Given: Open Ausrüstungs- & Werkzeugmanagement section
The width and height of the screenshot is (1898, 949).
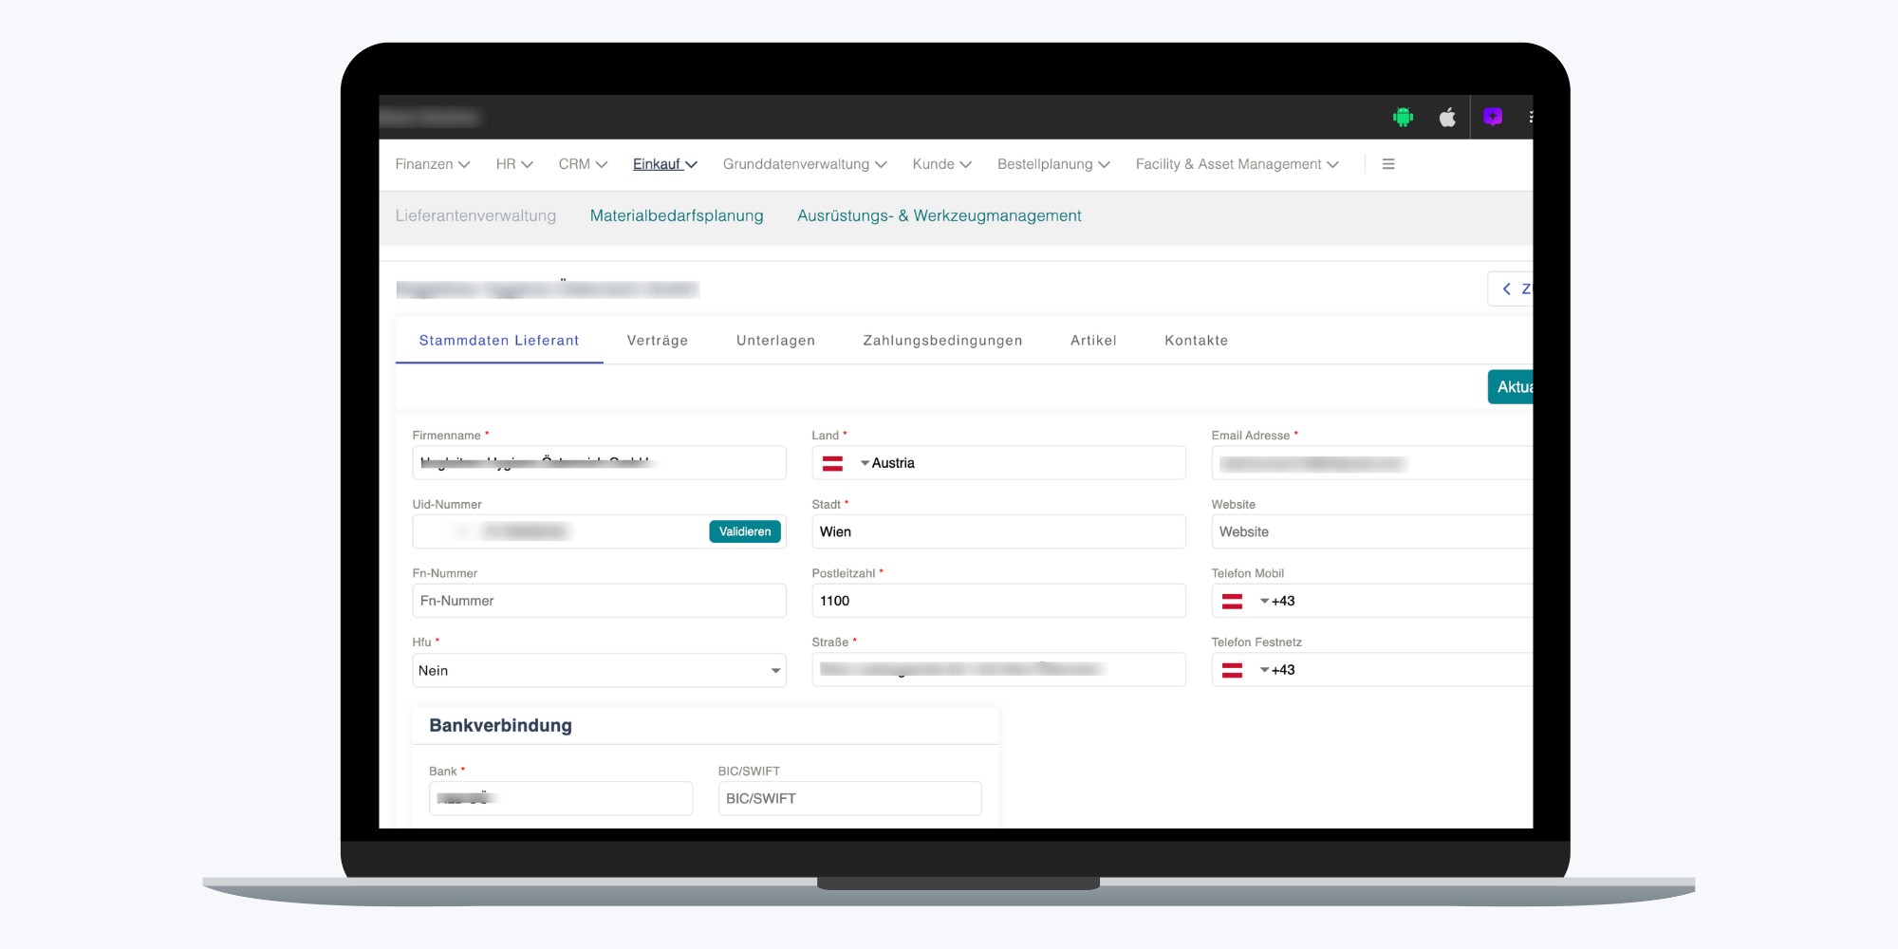Looking at the screenshot, I should (x=939, y=216).
